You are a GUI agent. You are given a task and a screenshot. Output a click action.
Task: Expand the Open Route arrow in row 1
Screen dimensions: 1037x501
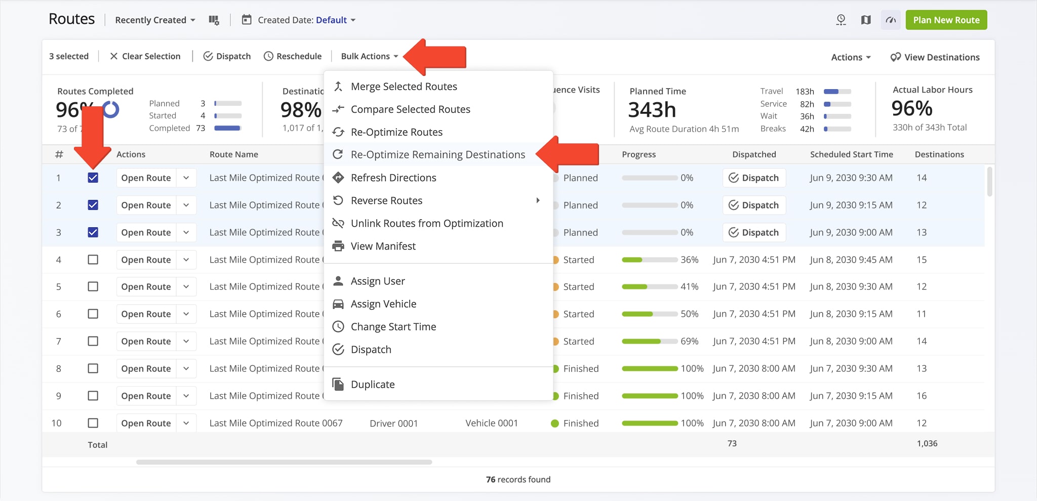(x=186, y=178)
